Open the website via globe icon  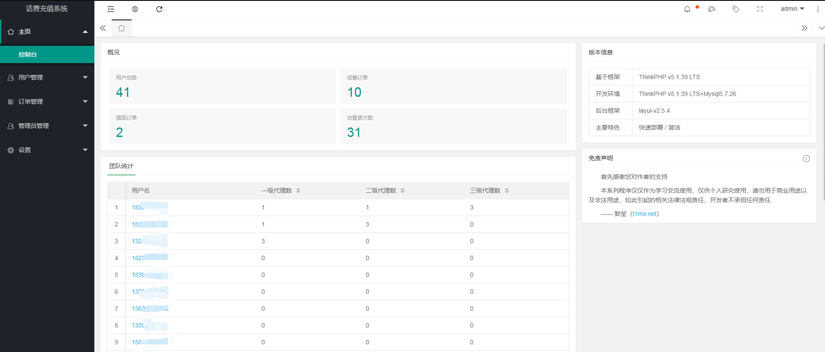click(x=135, y=9)
